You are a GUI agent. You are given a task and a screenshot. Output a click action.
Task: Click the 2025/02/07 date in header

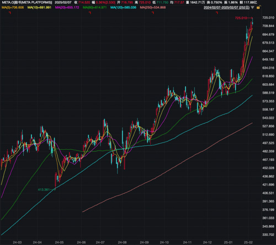pos(63,2)
